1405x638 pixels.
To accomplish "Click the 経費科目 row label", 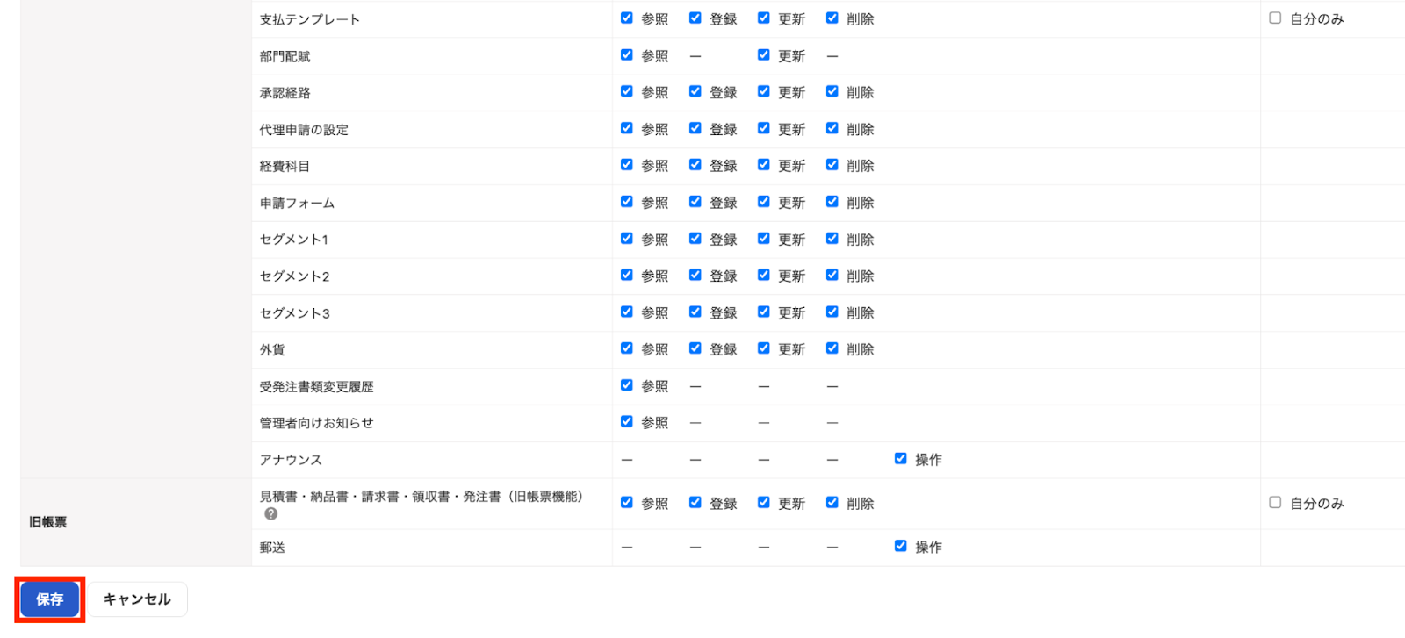I will pos(285,167).
